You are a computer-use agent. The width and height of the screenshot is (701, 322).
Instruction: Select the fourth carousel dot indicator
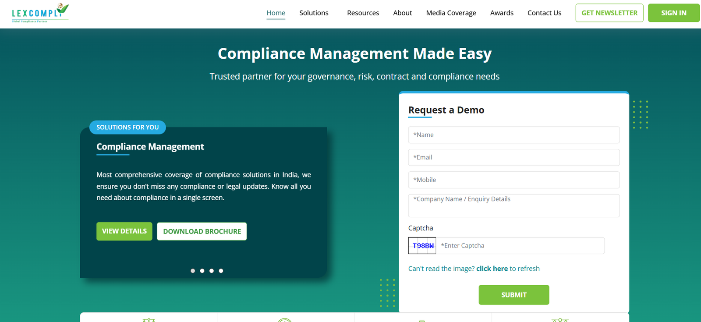pos(221,271)
